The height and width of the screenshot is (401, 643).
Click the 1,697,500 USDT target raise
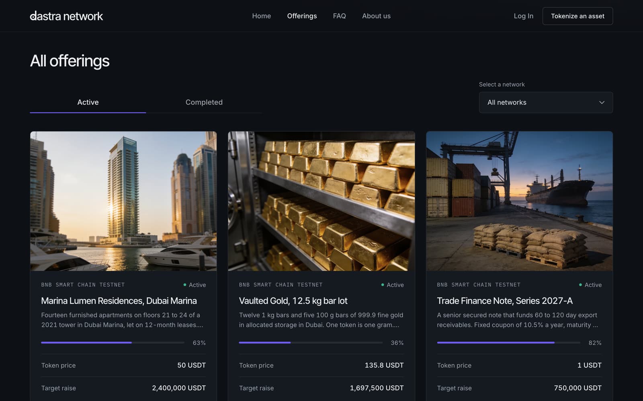pyautogui.click(x=377, y=388)
